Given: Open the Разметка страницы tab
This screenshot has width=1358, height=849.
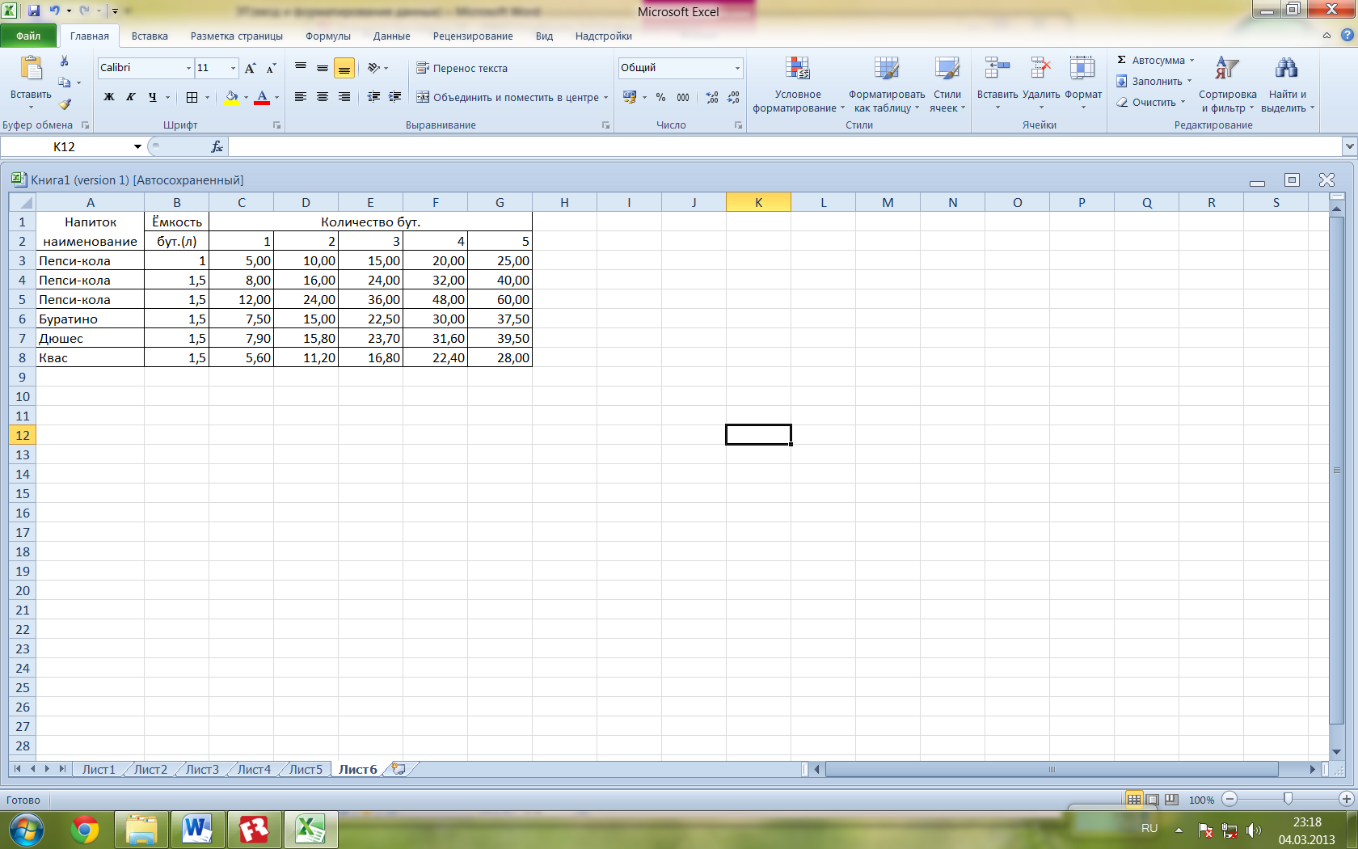Looking at the screenshot, I should [237, 36].
